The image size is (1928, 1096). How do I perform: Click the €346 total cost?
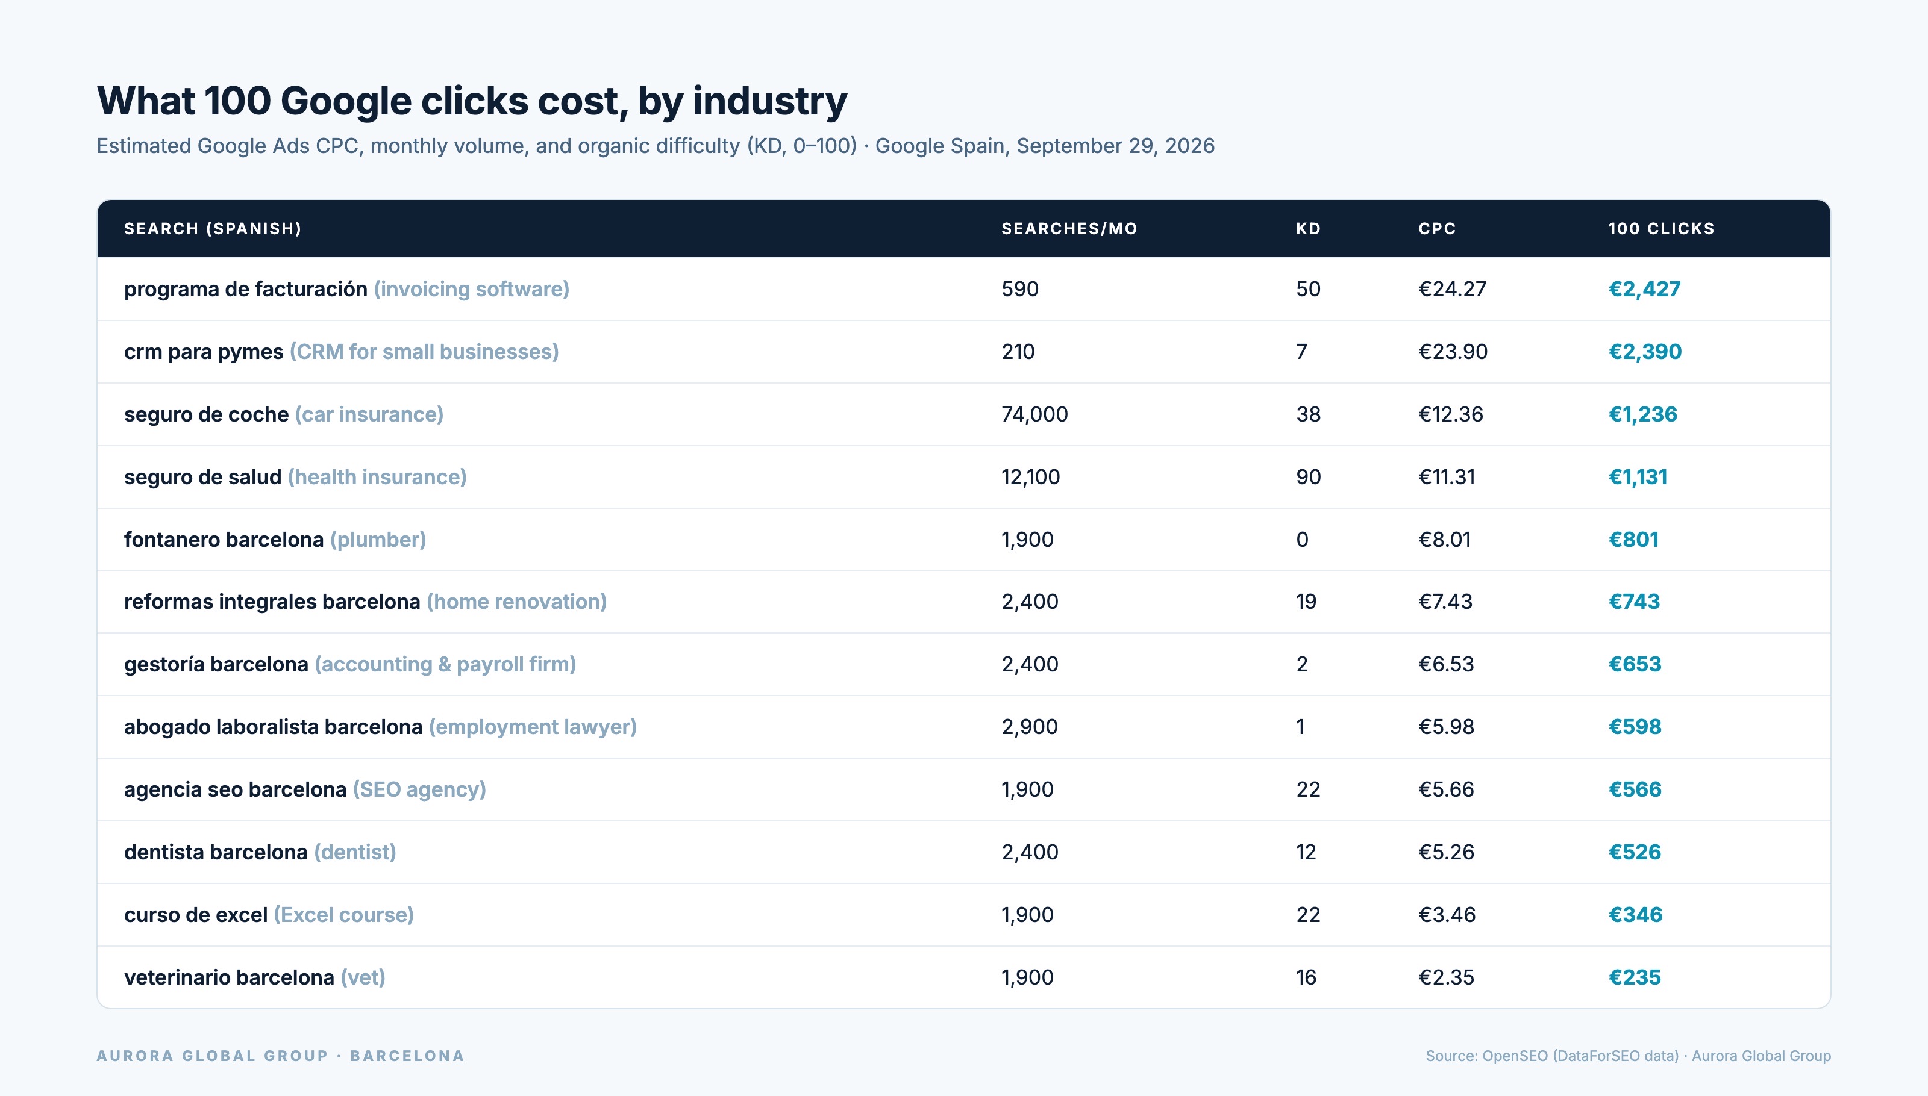pos(1635,915)
